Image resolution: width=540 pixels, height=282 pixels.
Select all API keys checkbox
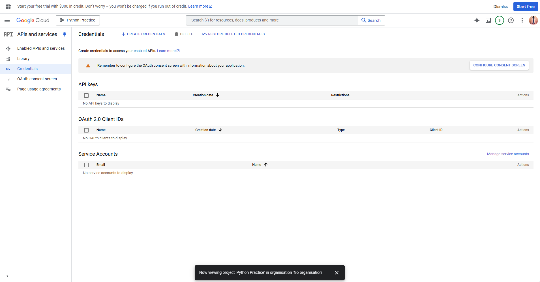pos(86,96)
